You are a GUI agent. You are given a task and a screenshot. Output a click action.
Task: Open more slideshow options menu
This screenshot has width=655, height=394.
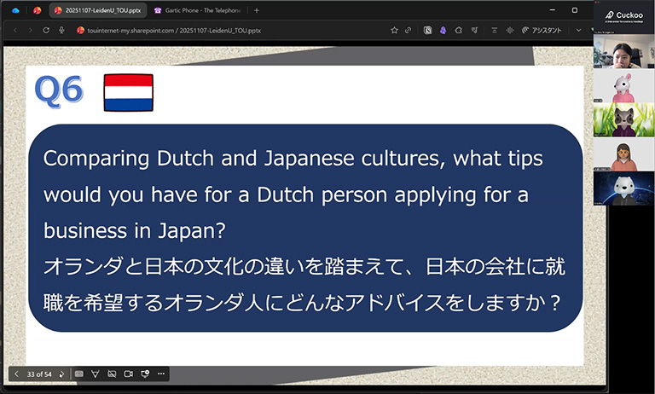161,374
